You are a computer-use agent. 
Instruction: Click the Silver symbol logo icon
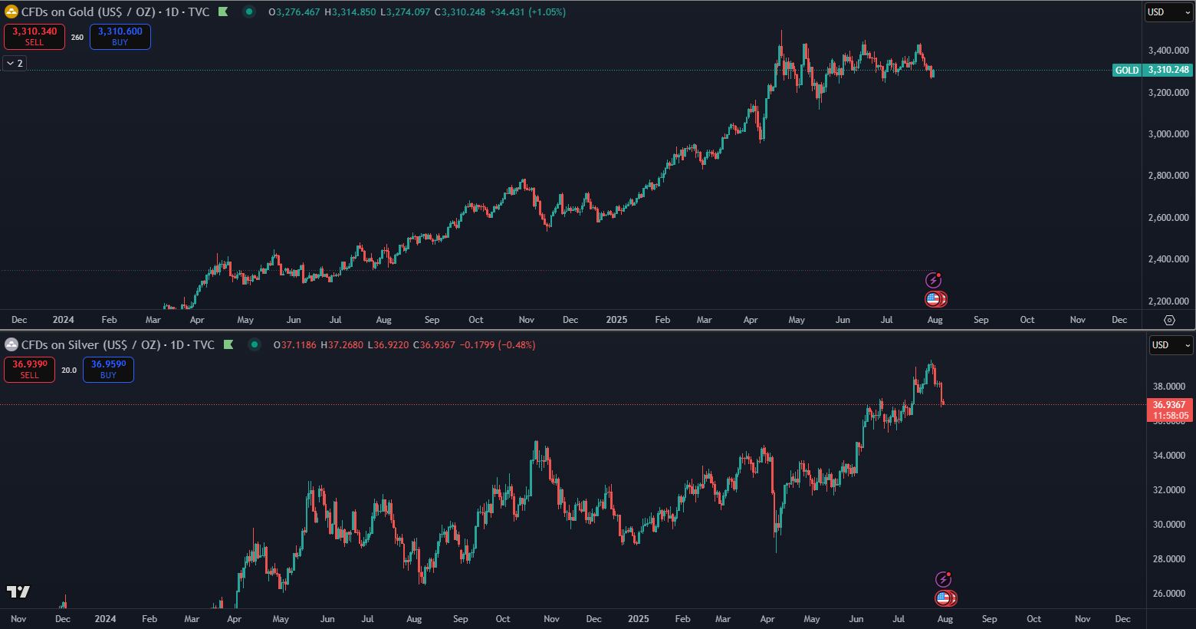point(11,345)
